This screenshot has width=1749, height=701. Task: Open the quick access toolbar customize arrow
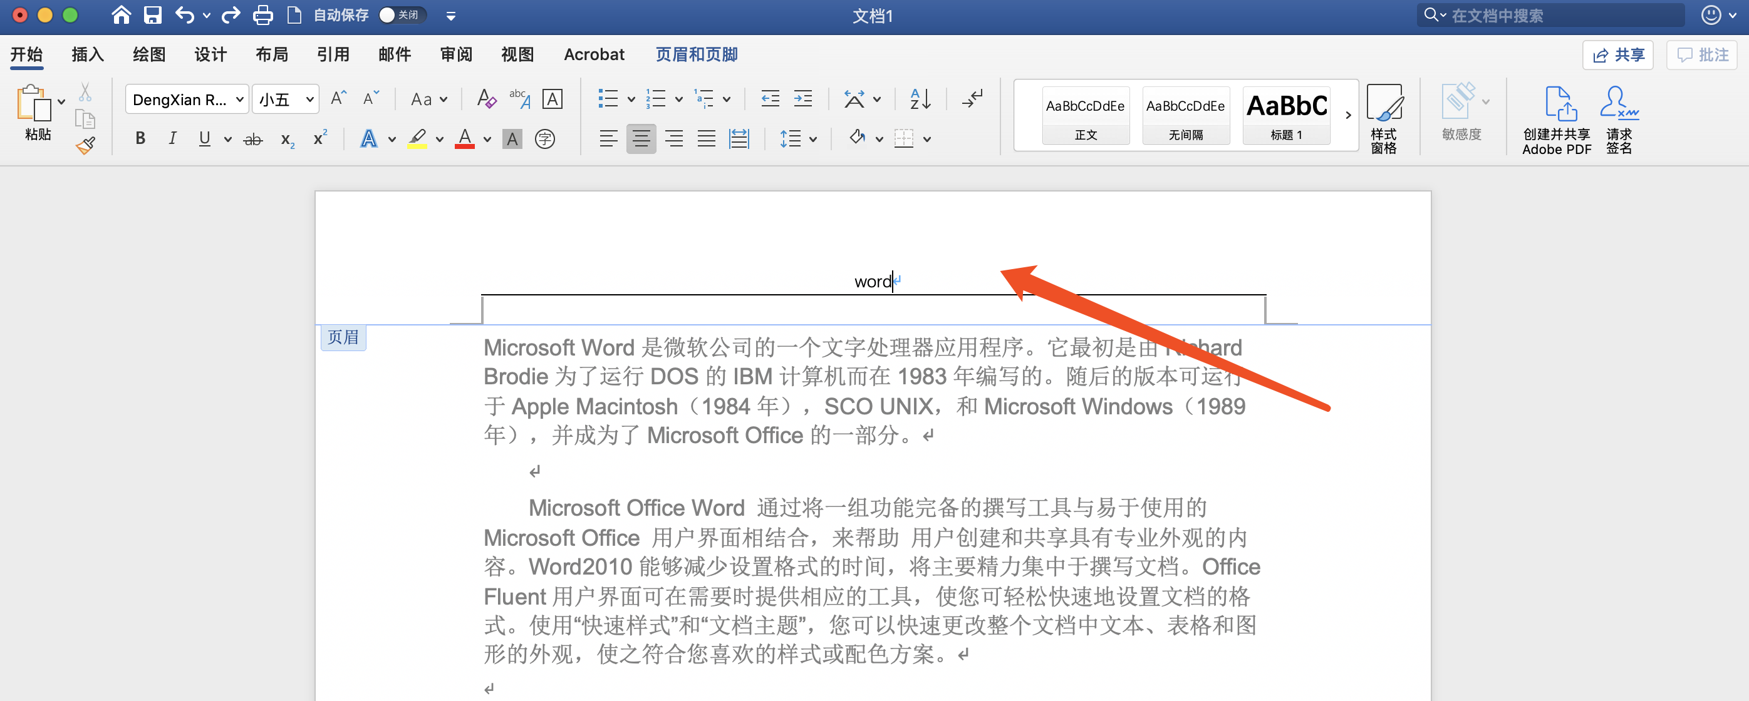tap(451, 16)
